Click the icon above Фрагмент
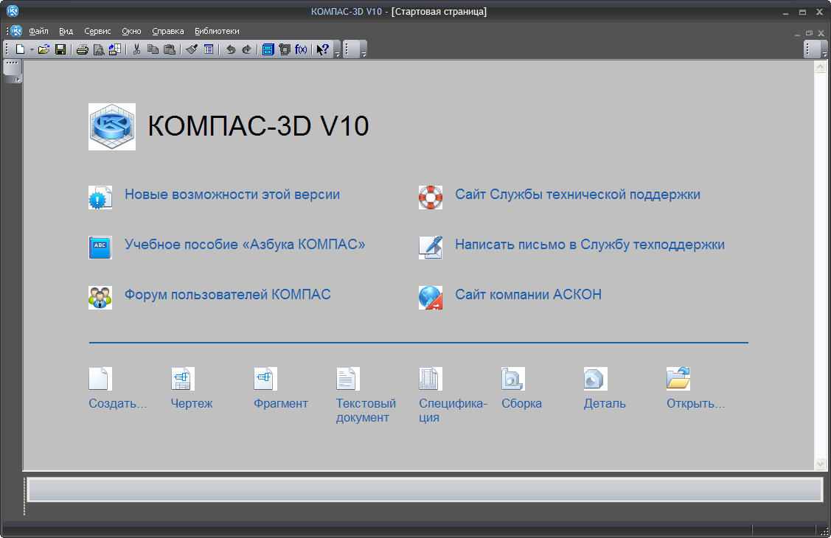831x538 pixels. coord(265,379)
